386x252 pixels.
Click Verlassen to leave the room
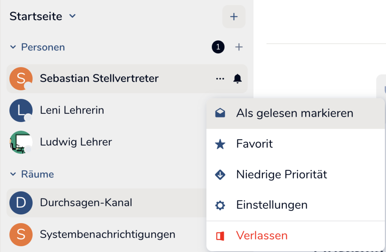[262, 236]
